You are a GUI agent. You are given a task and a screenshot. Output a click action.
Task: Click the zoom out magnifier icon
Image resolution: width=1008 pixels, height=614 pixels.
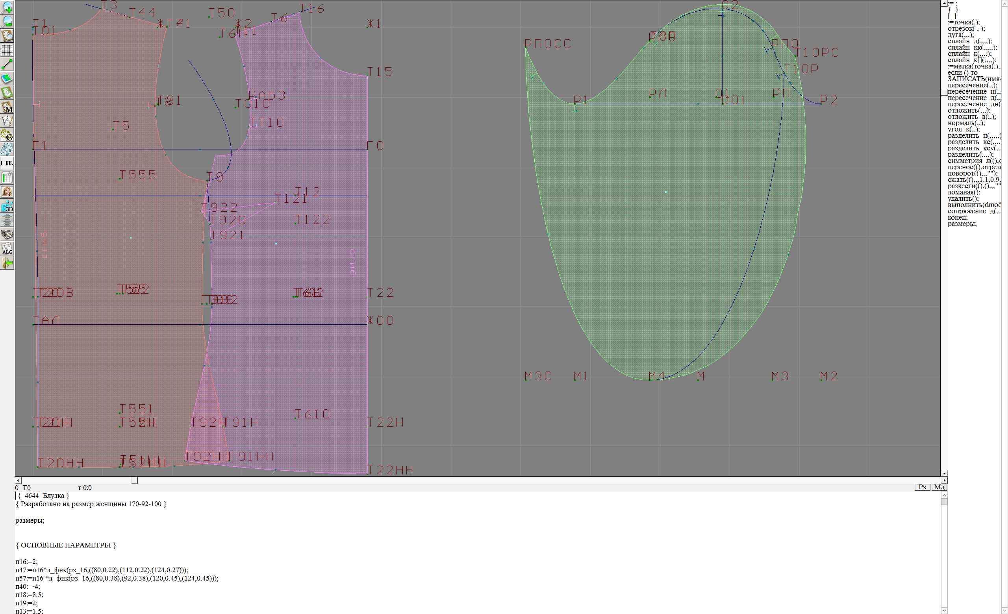(x=7, y=21)
